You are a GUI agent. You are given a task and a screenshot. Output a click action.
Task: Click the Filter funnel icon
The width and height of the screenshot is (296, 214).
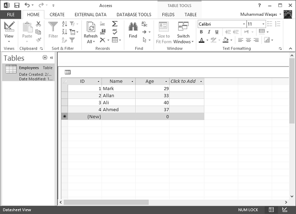click(53, 30)
